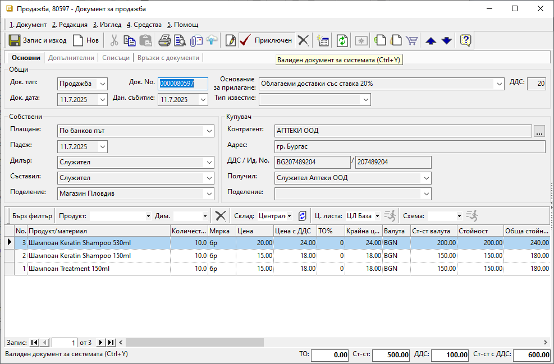The width and height of the screenshot is (554, 364).
Task: Click the shopping cart icon
Action: [412, 40]
